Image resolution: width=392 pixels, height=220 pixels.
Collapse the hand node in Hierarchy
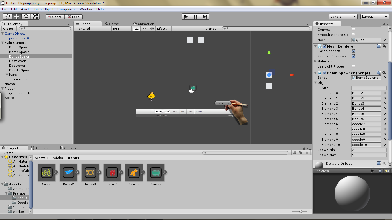pos(7,75)
